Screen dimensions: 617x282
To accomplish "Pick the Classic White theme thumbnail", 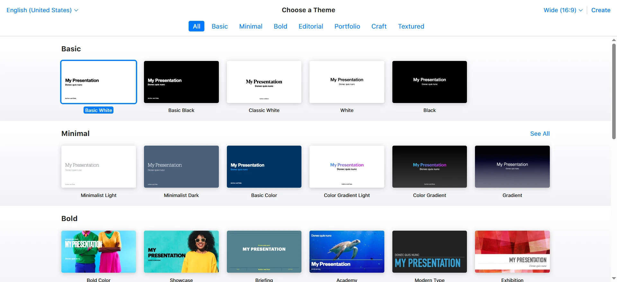I will click(x=264, y=82).
